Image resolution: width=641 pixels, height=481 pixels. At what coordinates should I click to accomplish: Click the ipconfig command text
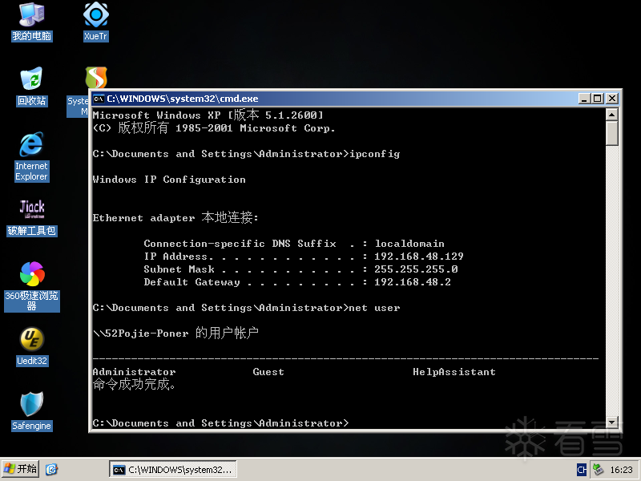(x=374, y=154)
